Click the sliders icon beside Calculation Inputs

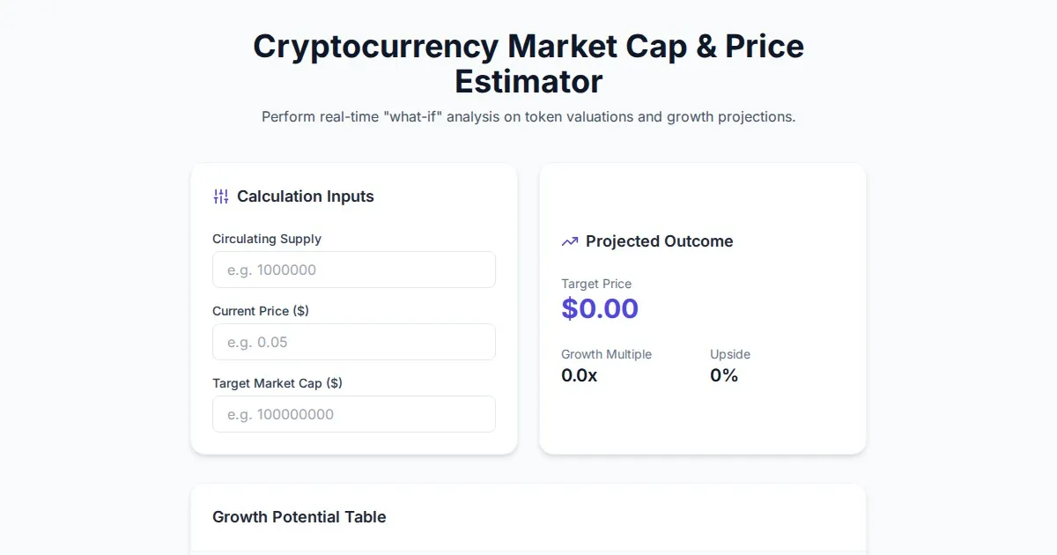tap(221, 196)
